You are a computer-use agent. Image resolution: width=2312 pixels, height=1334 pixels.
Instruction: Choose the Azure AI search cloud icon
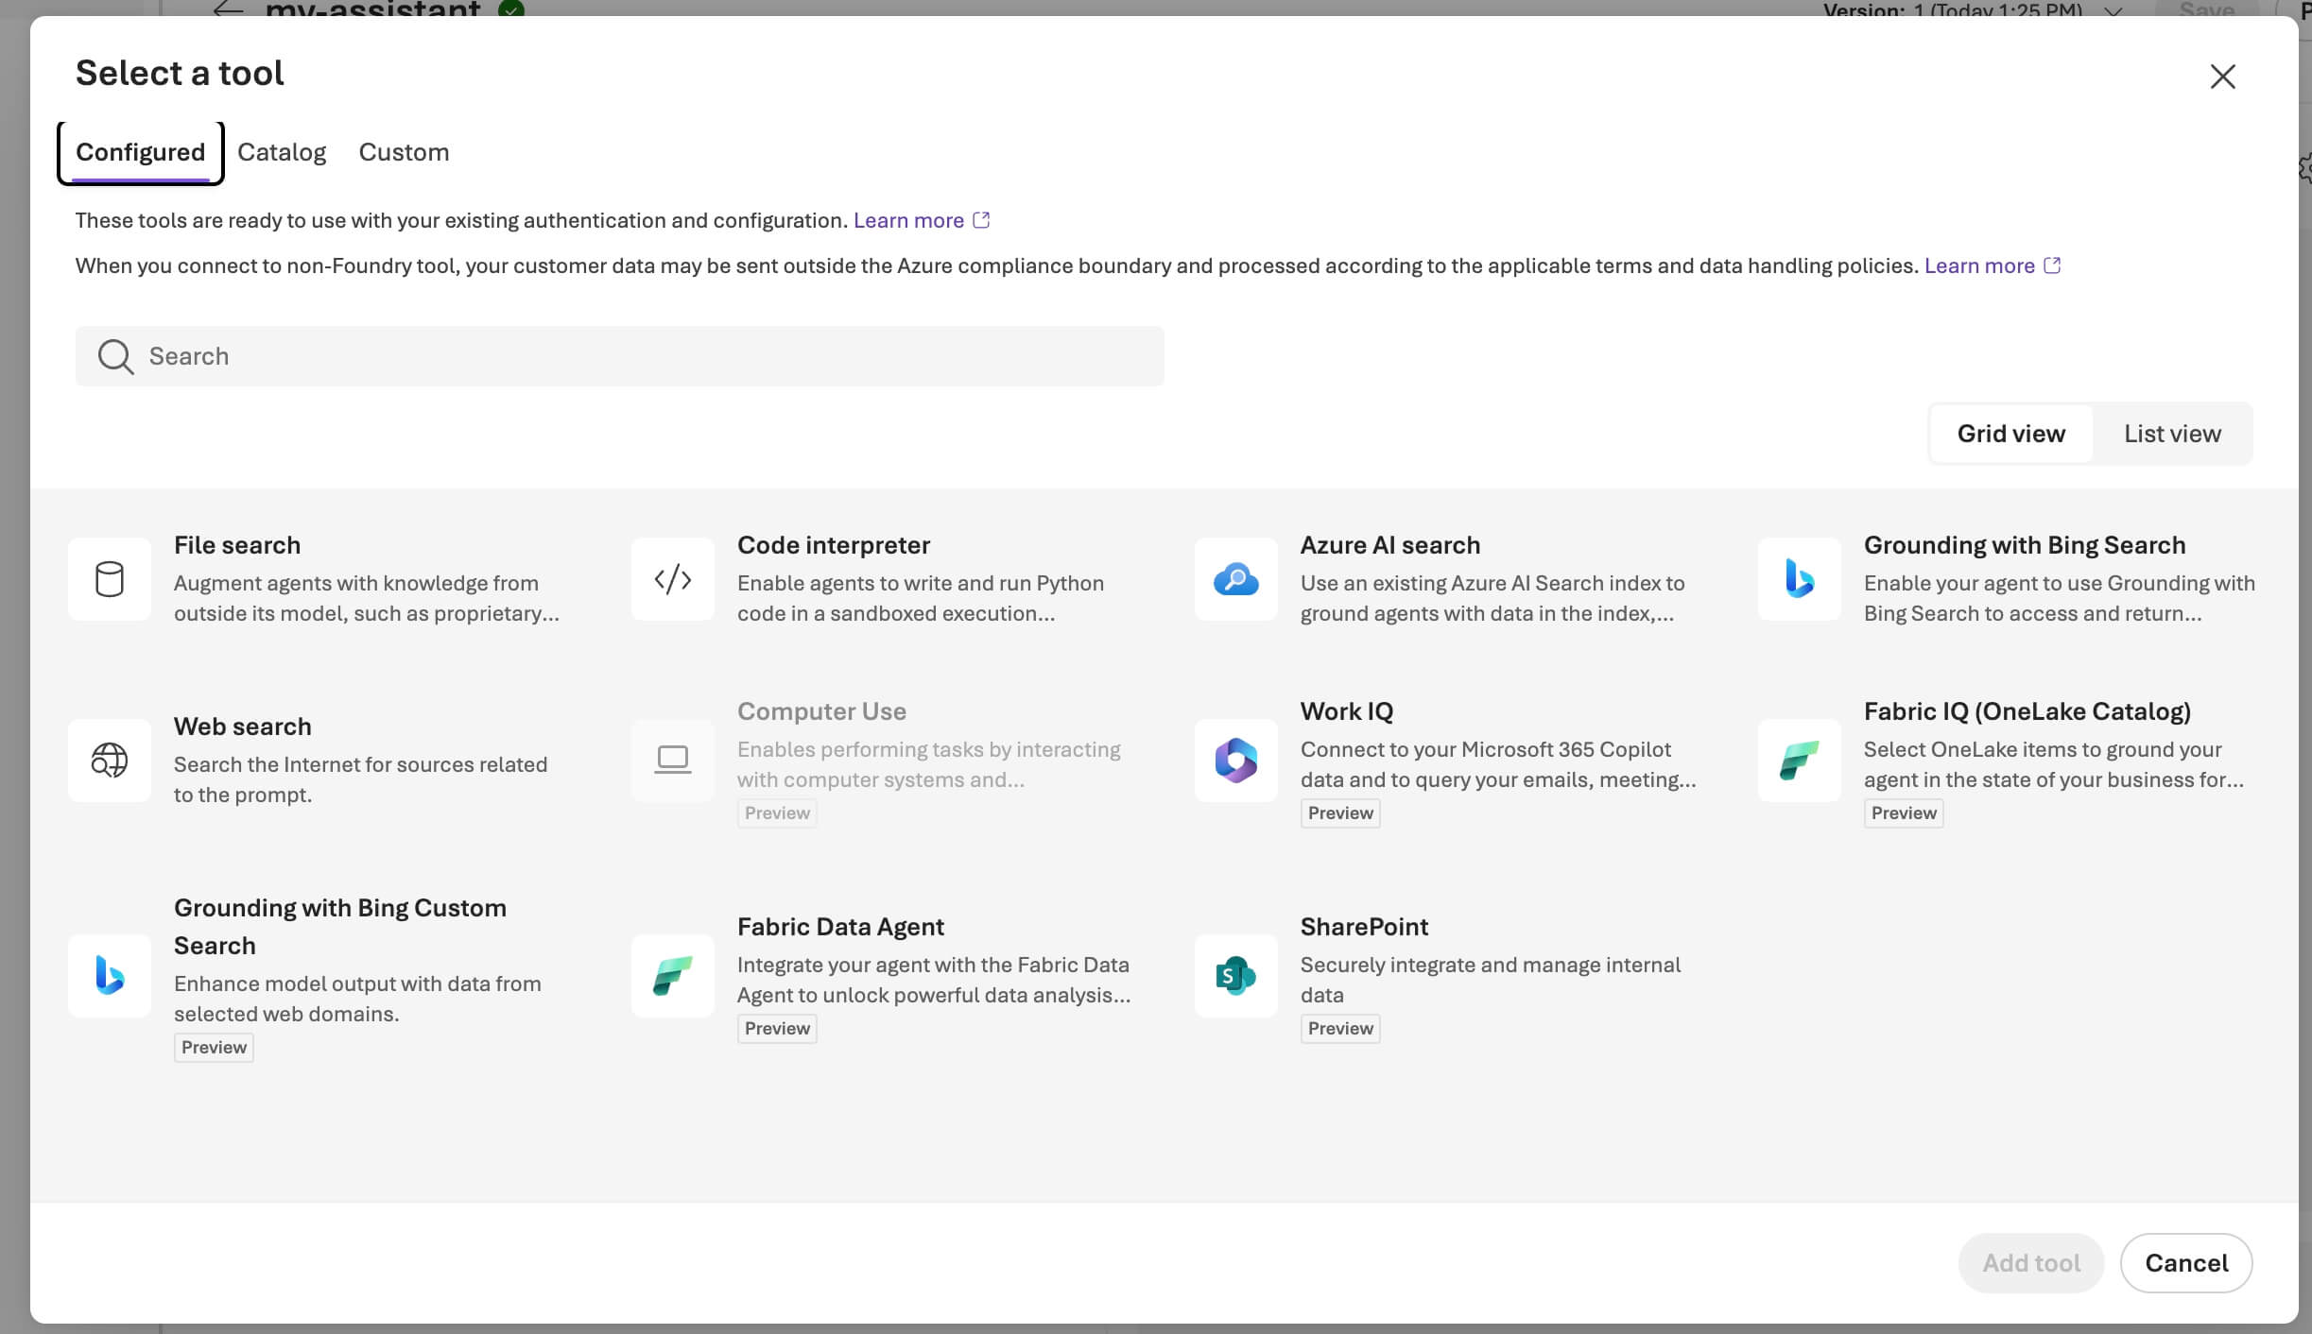(1236, 579)
